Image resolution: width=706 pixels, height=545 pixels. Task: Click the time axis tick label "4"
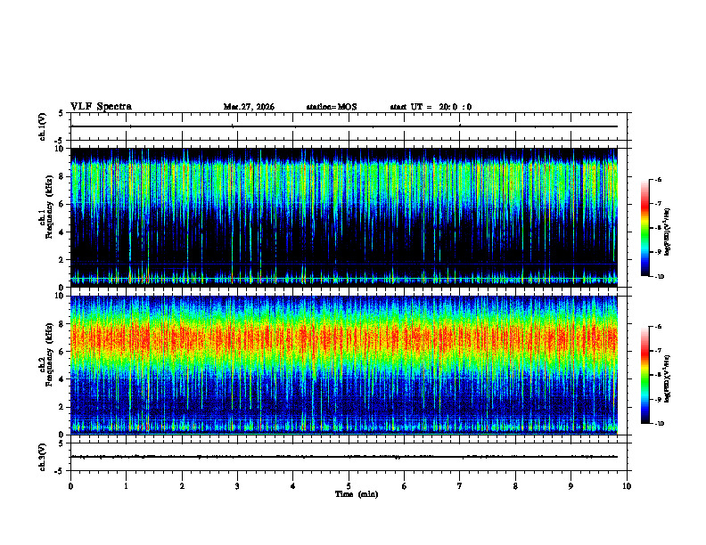(292, 486)
